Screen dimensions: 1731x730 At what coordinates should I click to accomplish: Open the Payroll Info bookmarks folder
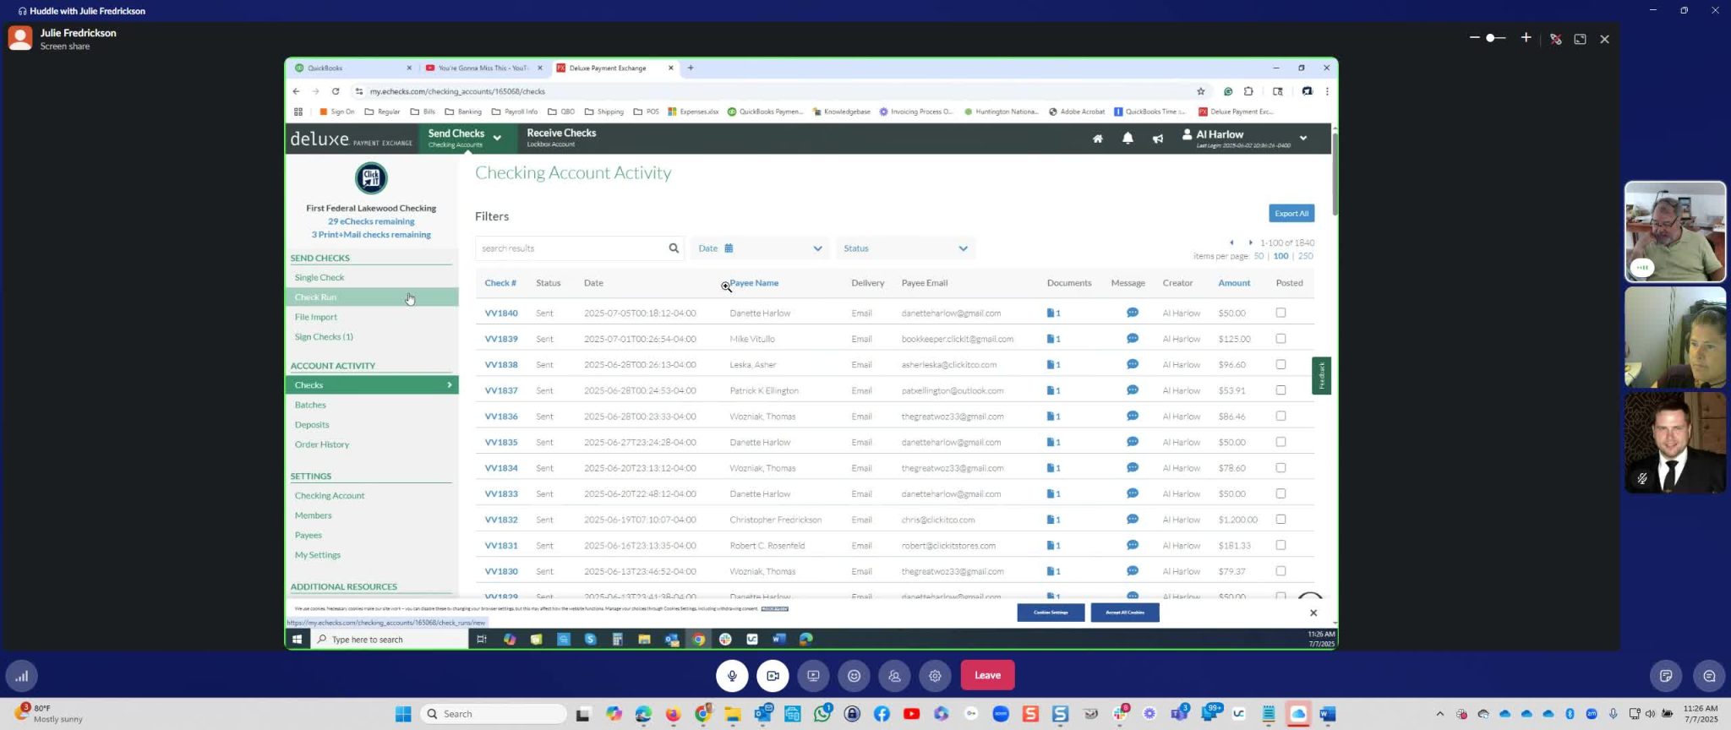tap(515, 112)
